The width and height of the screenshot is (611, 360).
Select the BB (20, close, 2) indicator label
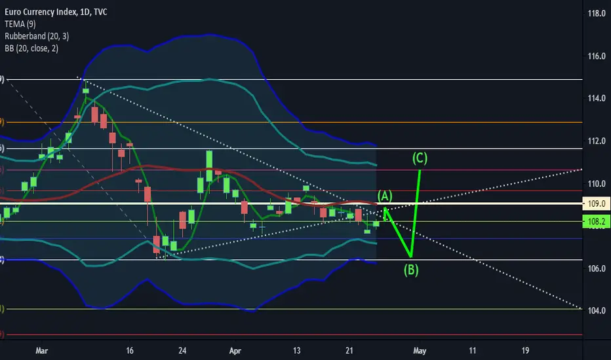[31, 48]
